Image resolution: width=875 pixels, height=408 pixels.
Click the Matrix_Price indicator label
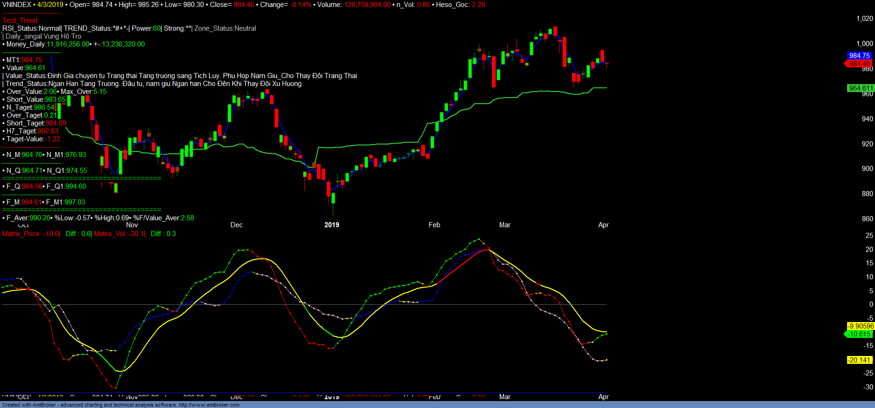[31, 234]
